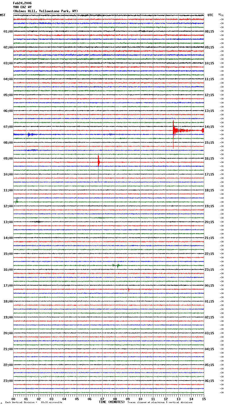Click the 12 minute tick label
Screen dimensions: 225x406
(x=166, y=399)
